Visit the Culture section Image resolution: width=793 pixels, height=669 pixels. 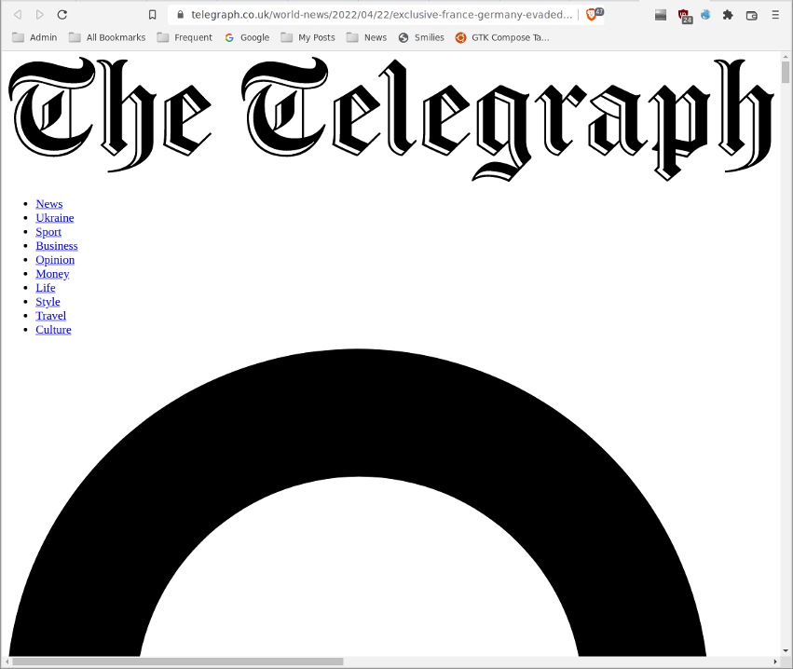pos(53,330)
